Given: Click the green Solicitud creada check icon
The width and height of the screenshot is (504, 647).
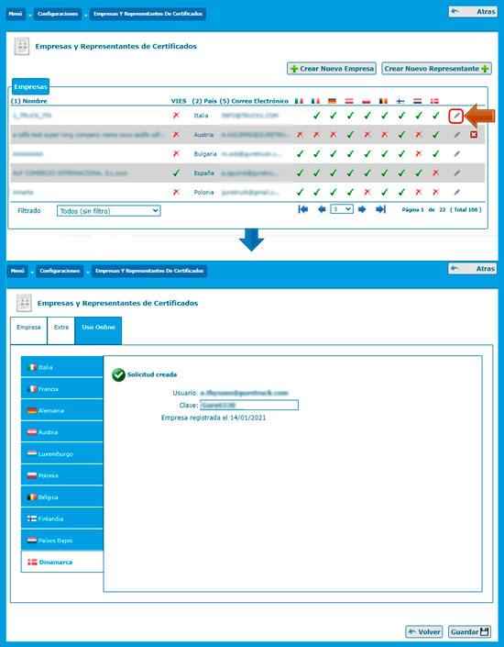Looking at the screenshot, I should [x=118, y=374].
